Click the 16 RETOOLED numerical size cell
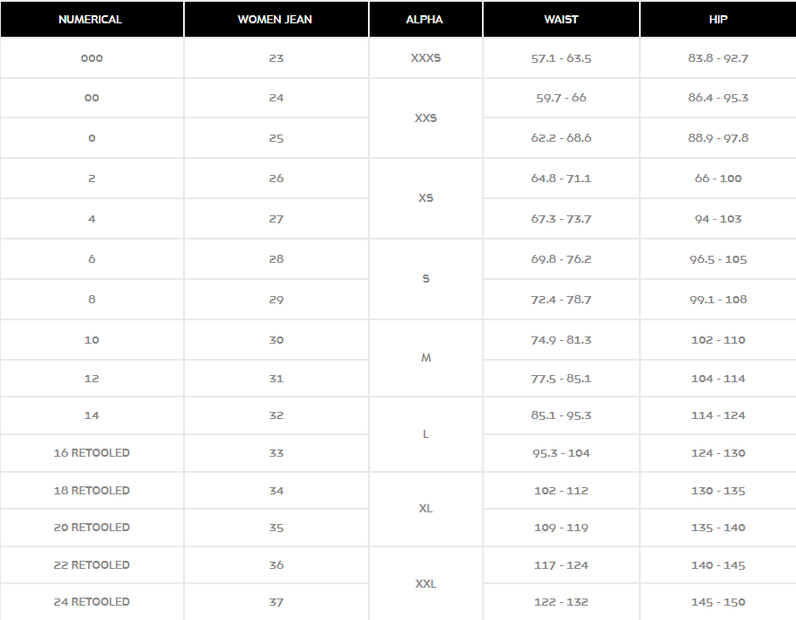This screenshot has width=796, height=620. tap(92, 452)
